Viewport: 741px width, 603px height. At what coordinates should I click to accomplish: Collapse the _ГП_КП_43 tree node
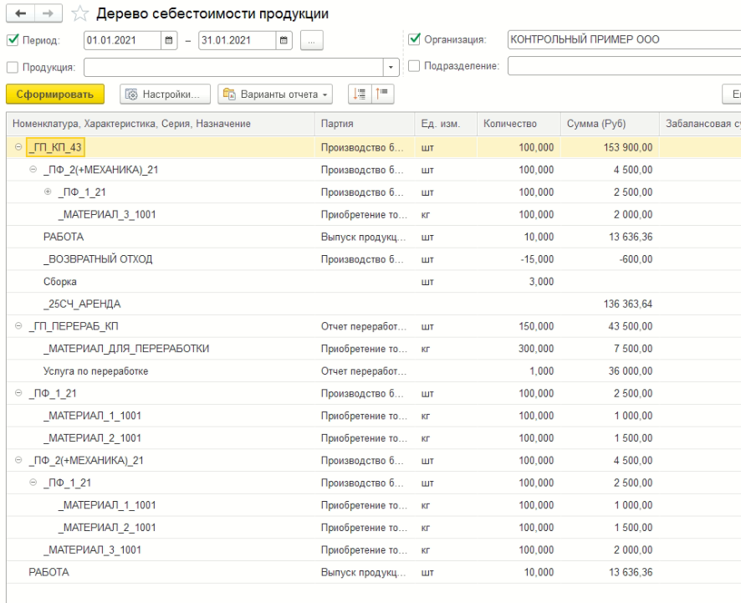[18, 148]
